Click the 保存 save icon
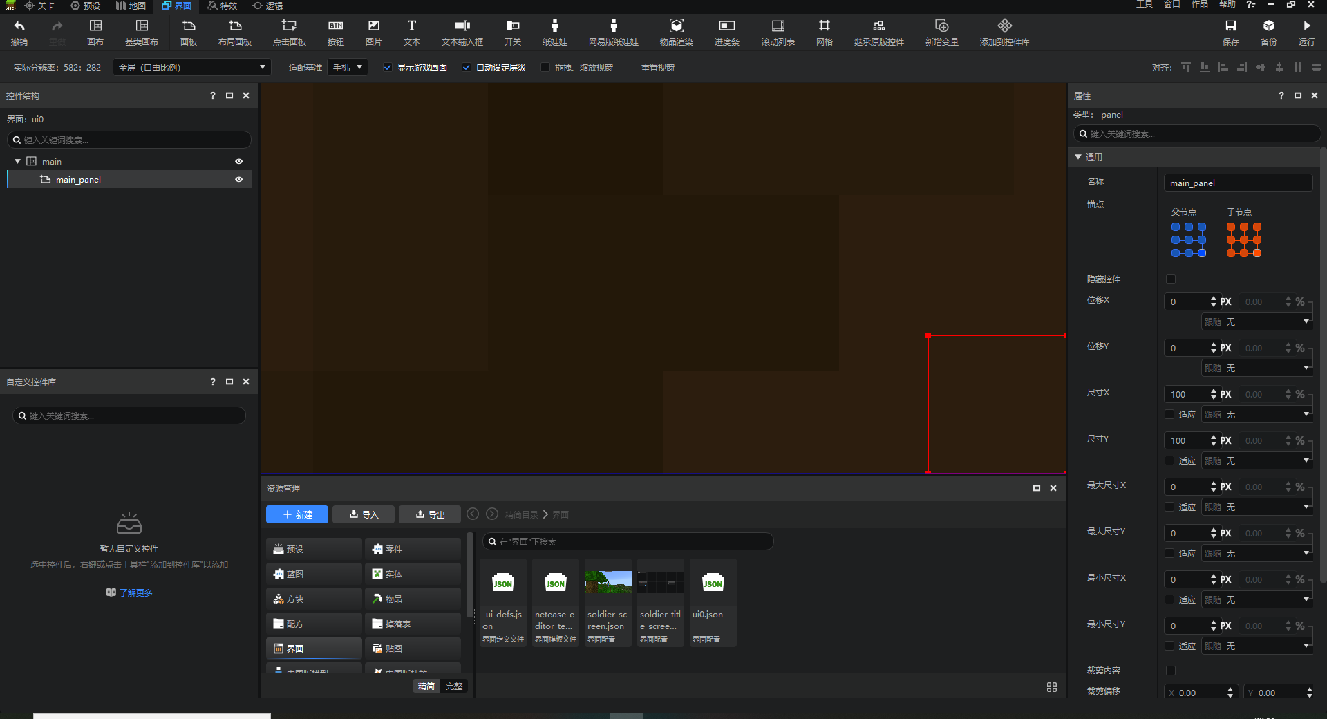1327x719 pixels. tap(1230, 32)
